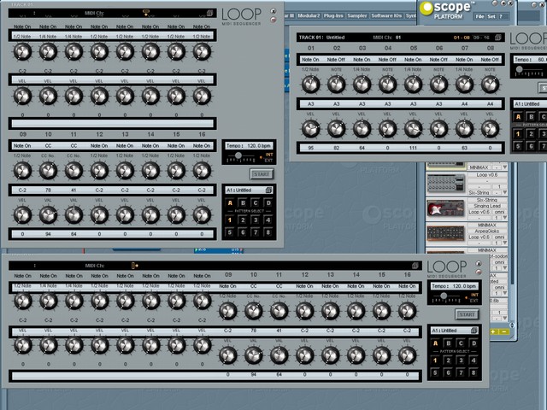
Task: Click step 03 note-length knob in Track 01 window
Action: pyautogui.click(x=362, y=84)
